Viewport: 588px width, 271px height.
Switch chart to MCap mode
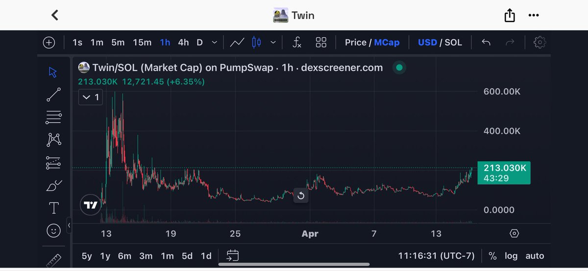[x=387, y=43]
